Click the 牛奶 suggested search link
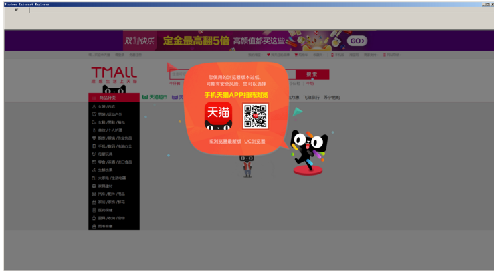497x272 pixels. 310,84
